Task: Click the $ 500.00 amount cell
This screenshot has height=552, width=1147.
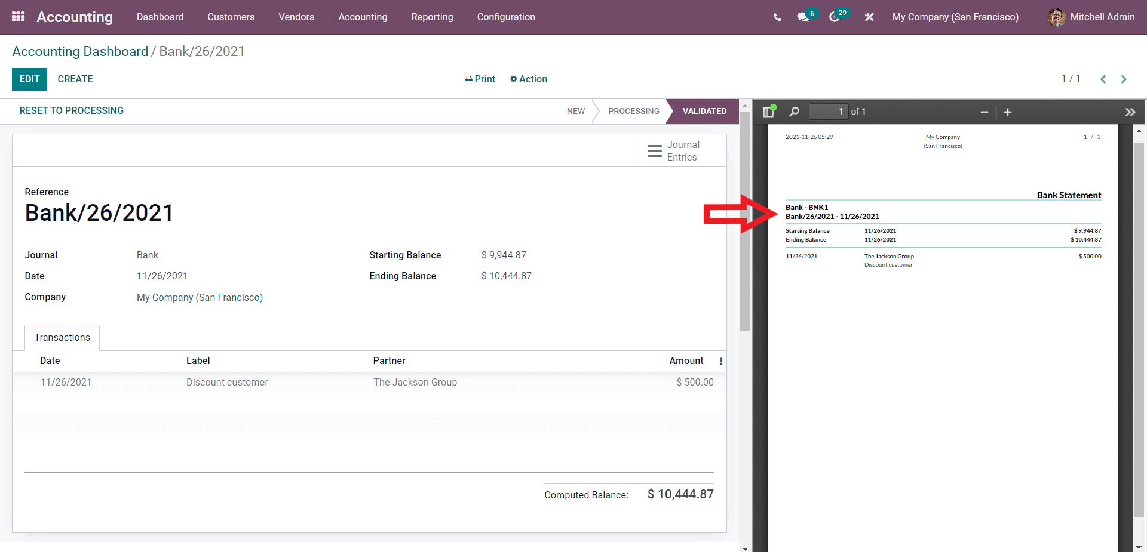Action: pos(695,383)
